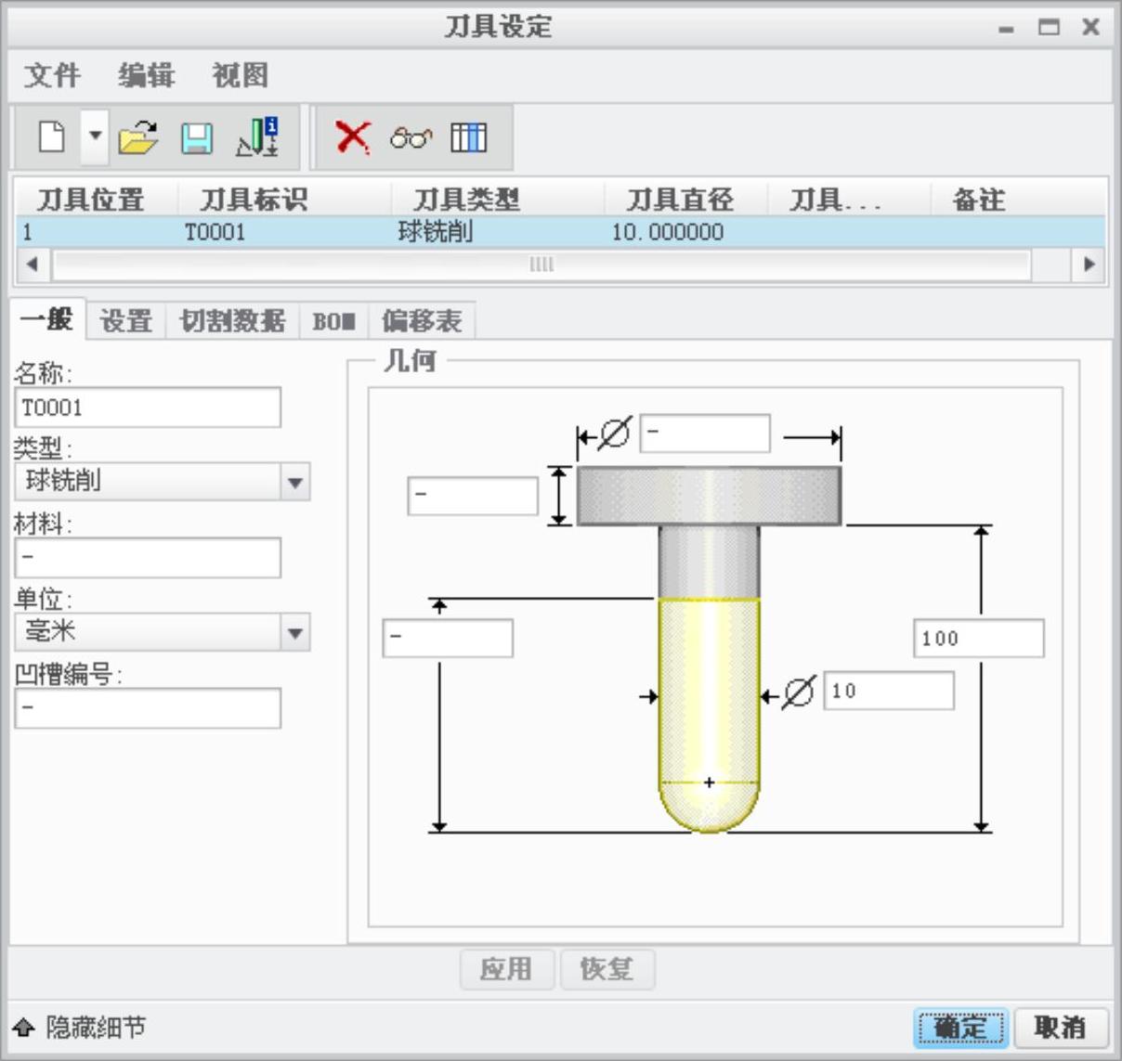1122x1061 pixels.
Task: Switch to the 设置 tab
Action: pyautogui.click(x=125, y=321)
